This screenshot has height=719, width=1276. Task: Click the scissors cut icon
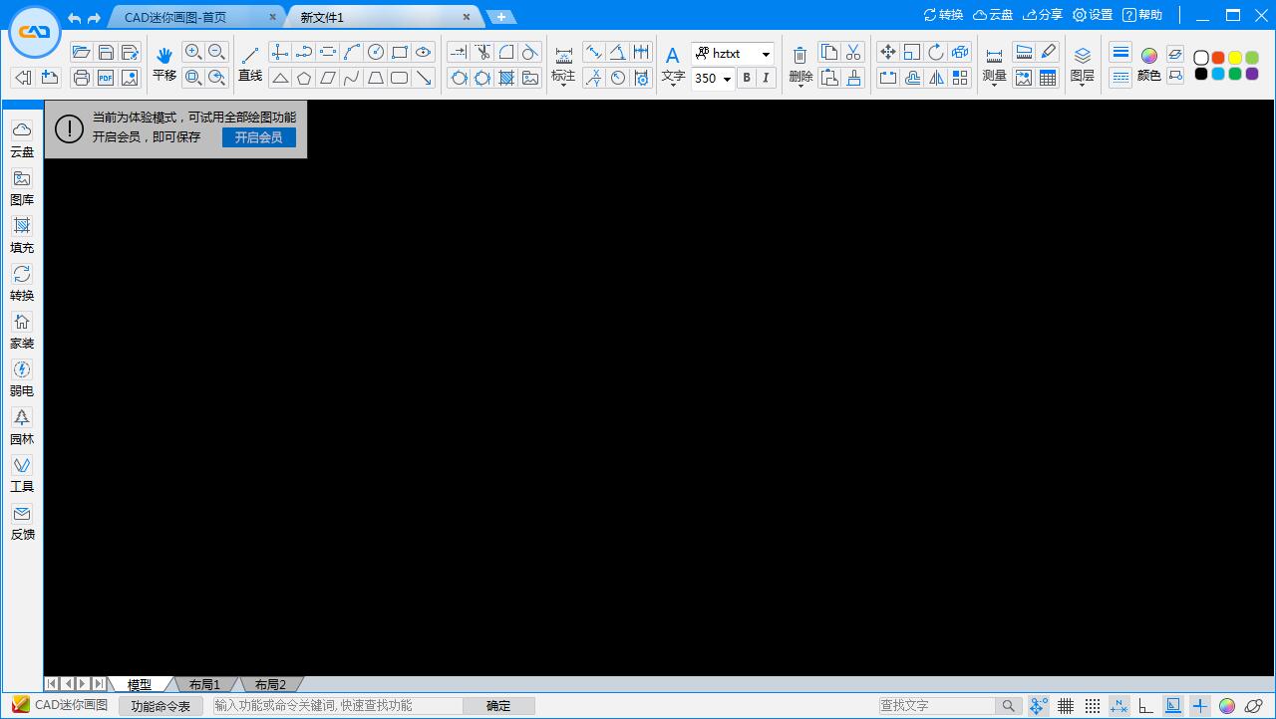point(853,53)
